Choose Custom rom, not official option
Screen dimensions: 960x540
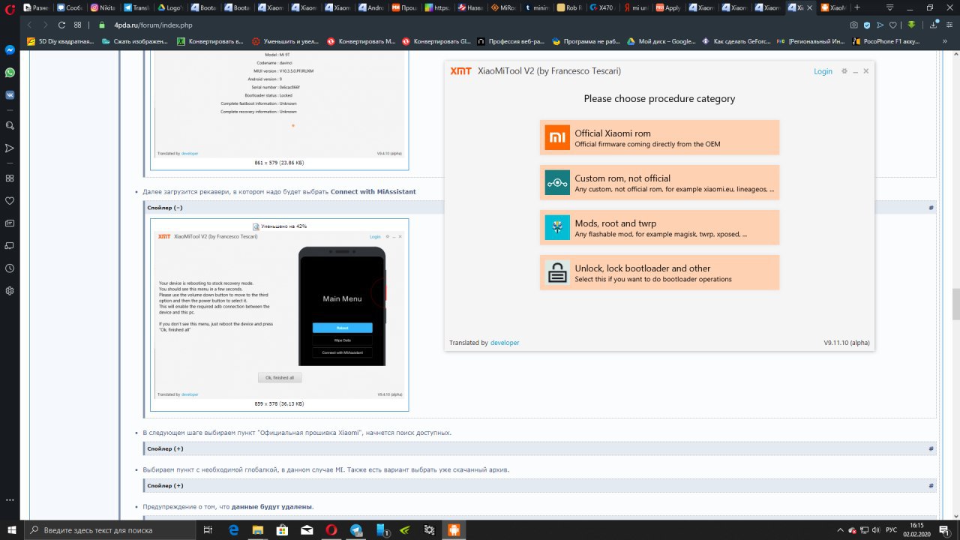coord(659,183)
